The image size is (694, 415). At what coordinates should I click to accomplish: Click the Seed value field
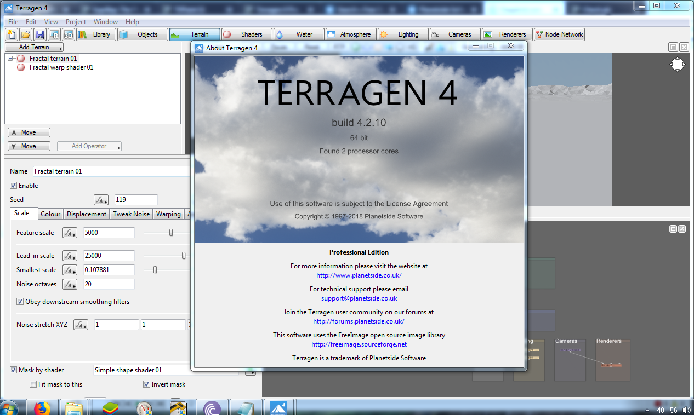(x=135, y=200)
